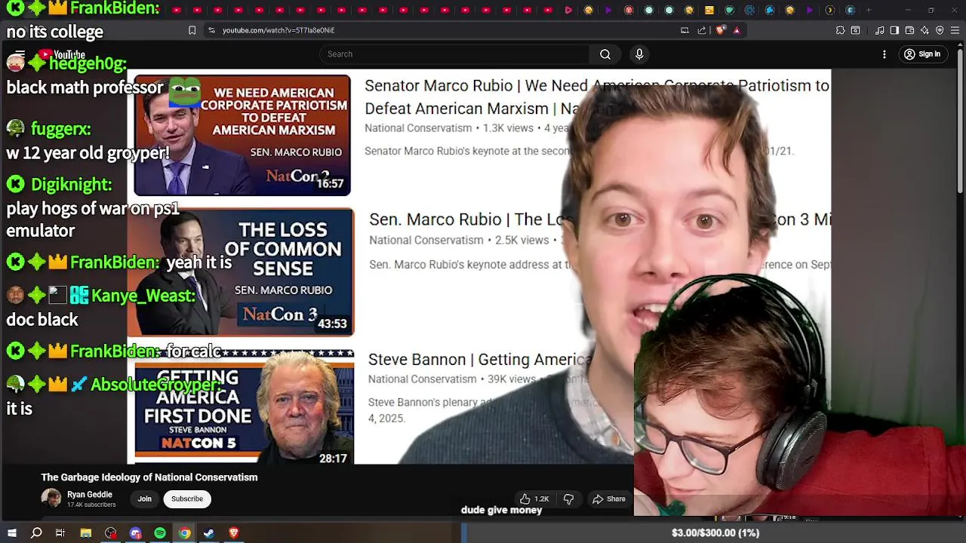The height and width of the screenshot is (543, 966).
Task: Click chat username fuggerx
Action: [x=60, y=129]
